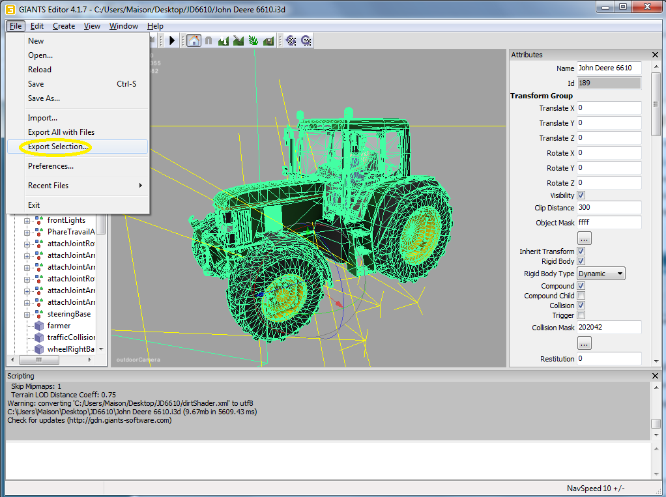Activate the terrain paint brush tool
The image size is (666, 497).
coord(239,41)
